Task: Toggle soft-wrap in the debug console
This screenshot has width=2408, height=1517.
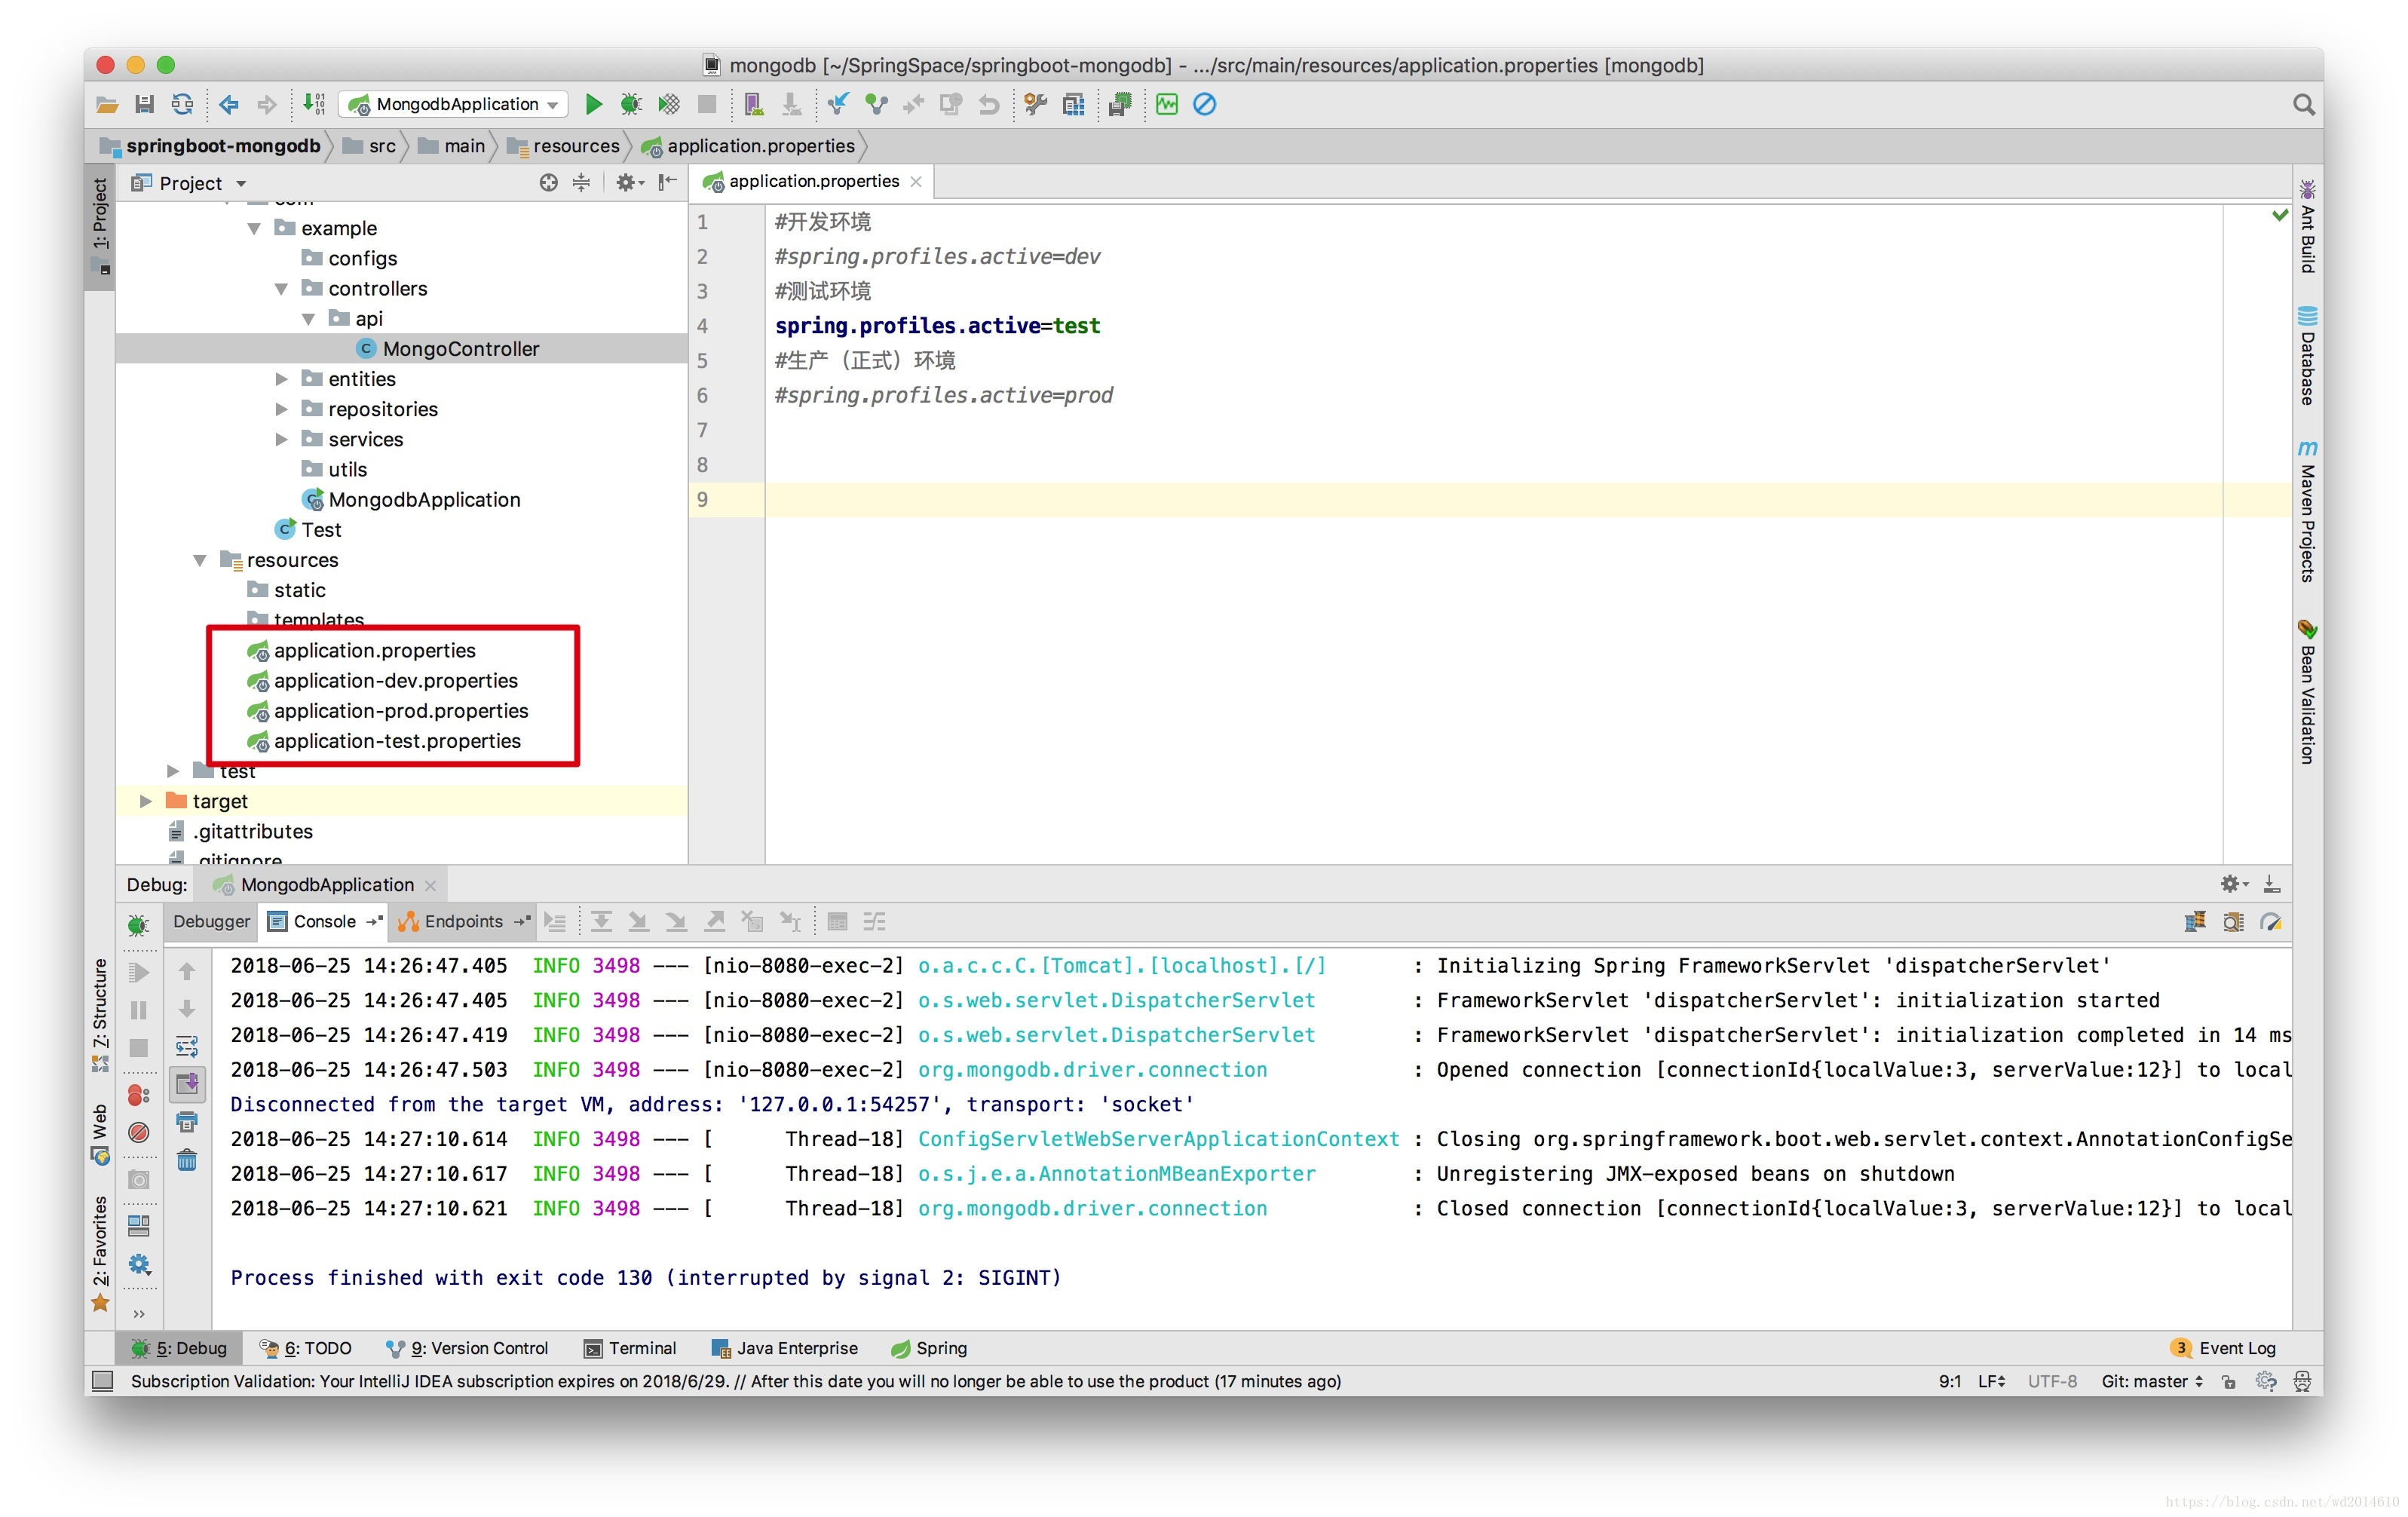Action: (187, 1046)
